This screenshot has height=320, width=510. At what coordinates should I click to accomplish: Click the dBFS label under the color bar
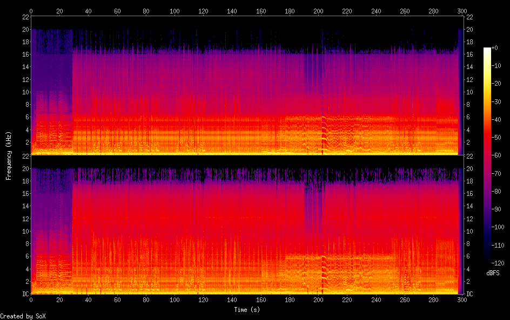click(x=492, y=273)
